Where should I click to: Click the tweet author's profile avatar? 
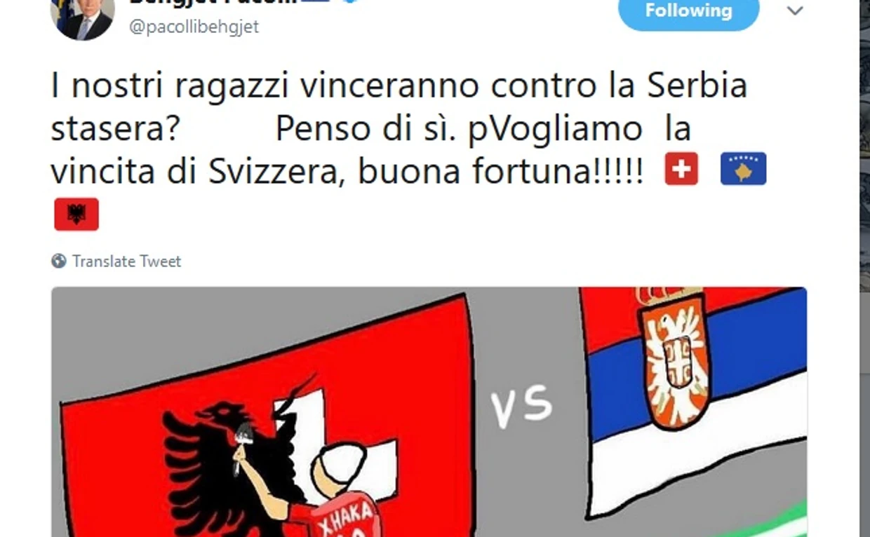pos(82,17)
